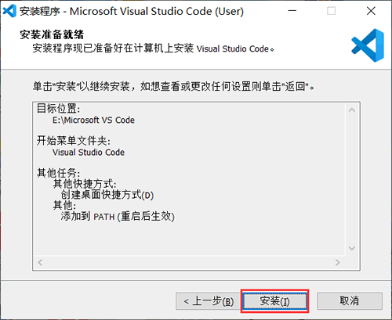This screenshot has height=320, width=392.
Task: Click the horizontal scrollbar track in summary box
Action: click(x=189, y=262)
